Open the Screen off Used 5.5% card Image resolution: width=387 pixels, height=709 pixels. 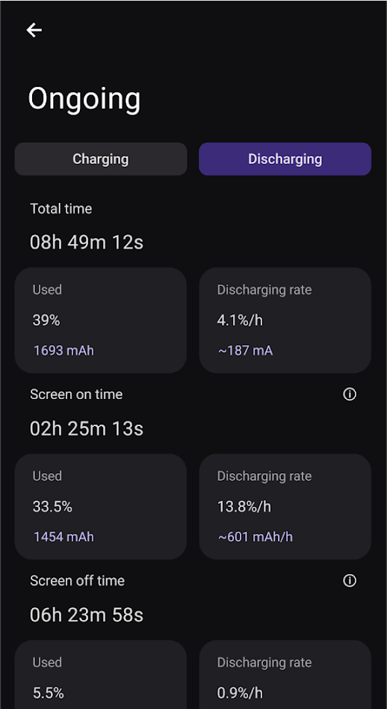pos(101,675)
